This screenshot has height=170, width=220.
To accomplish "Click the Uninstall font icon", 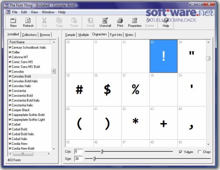I will point(105,20).
